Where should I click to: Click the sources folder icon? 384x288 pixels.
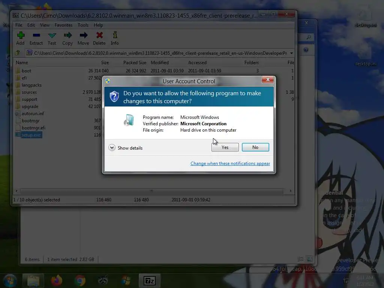pos(18,92)
